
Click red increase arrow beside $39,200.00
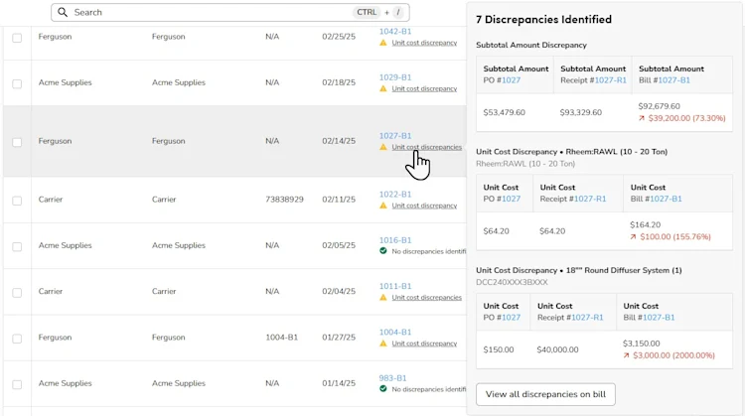pyautogui.click(x=642, y=118)
